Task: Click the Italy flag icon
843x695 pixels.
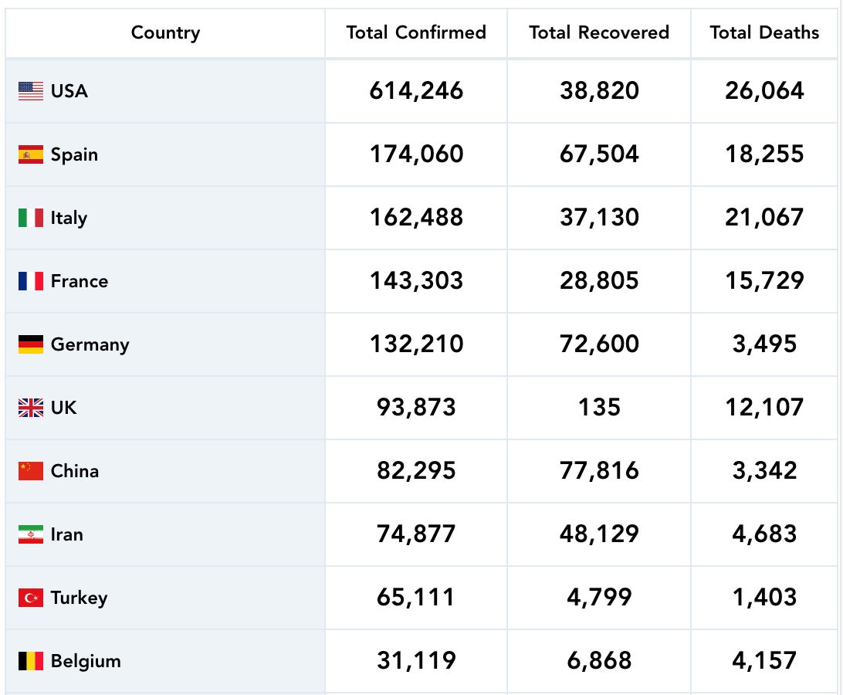Action: [31, 218]
